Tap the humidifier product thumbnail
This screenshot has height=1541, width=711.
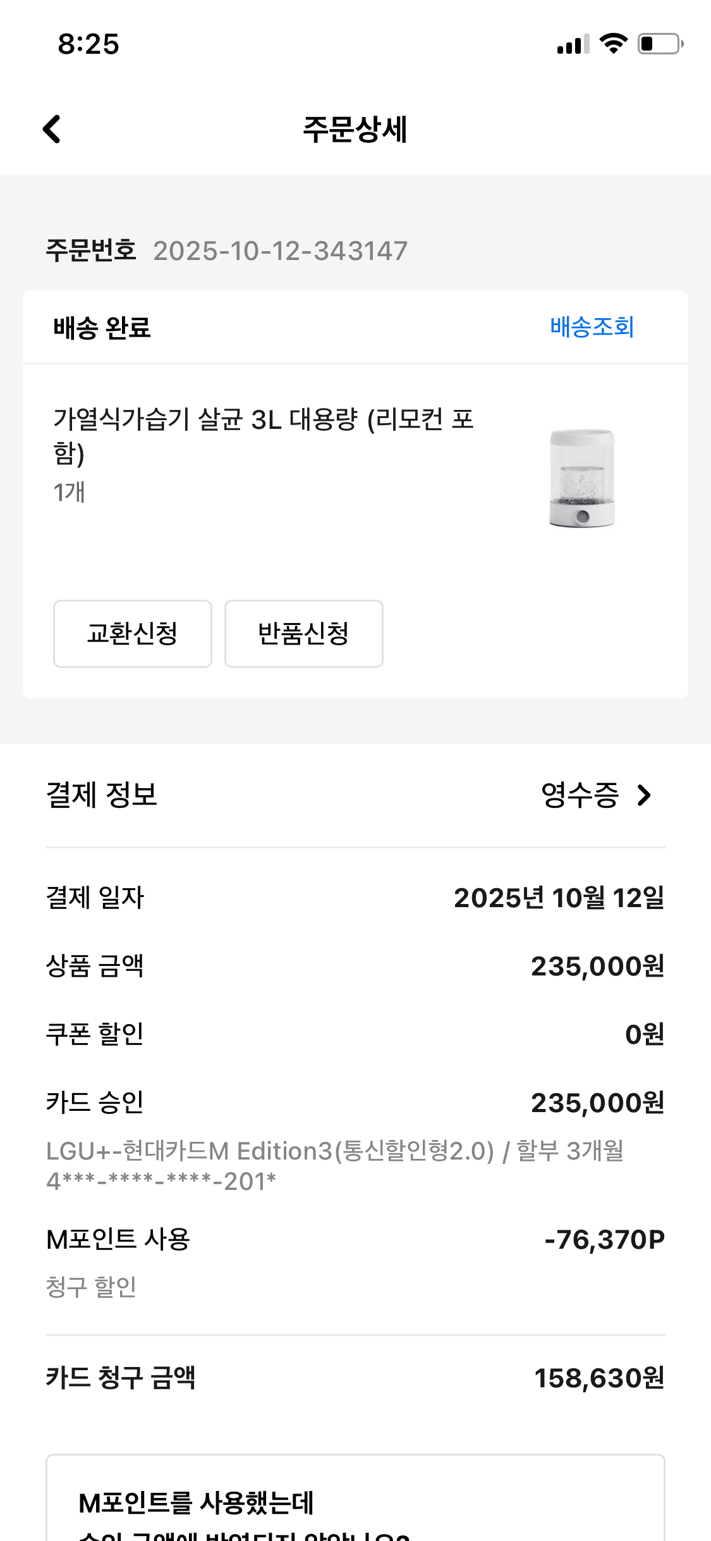(581, 478)
